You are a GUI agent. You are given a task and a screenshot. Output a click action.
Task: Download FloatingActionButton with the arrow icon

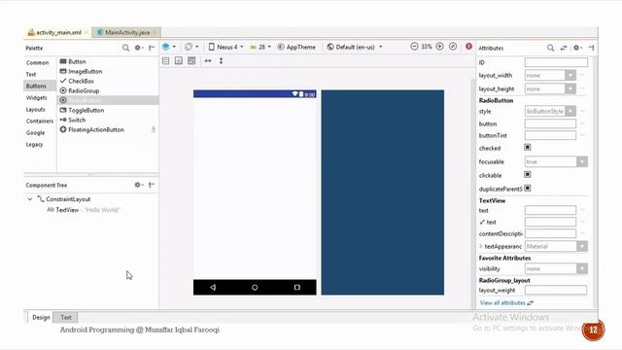tap(154, 129)
